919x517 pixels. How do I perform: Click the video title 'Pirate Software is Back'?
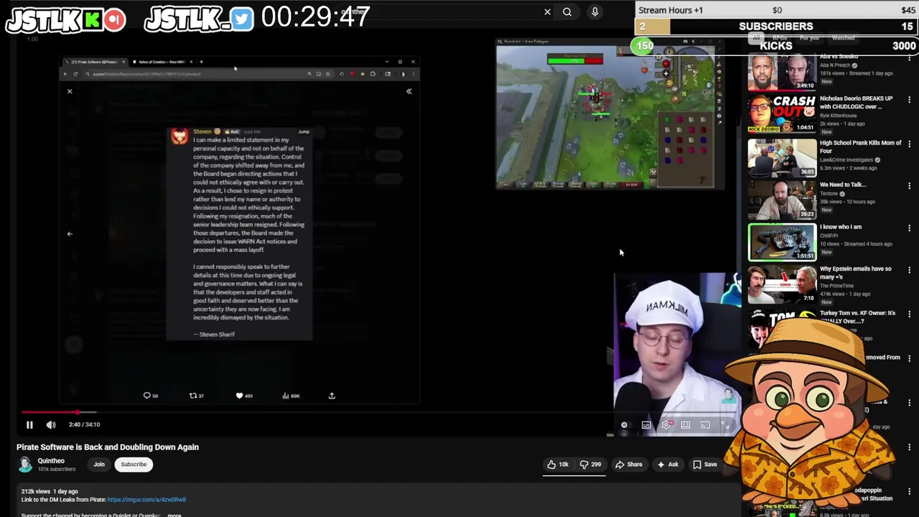(108, 447)
